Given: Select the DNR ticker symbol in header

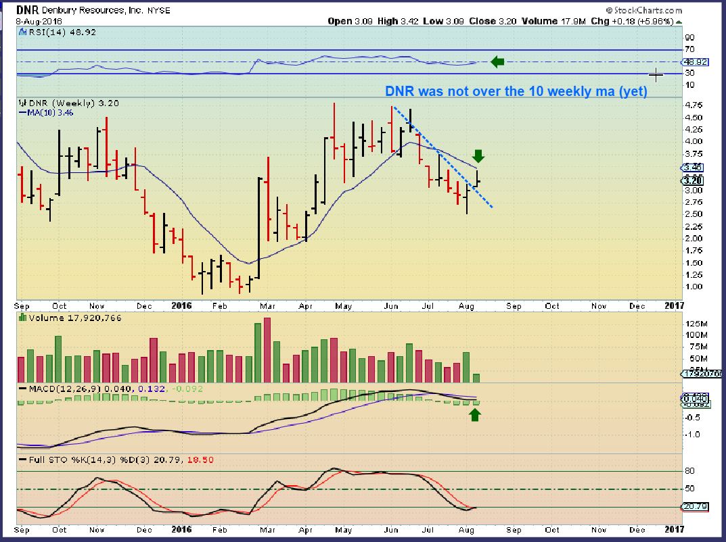Looking at the screenshot, I should [x=27, y=10].
